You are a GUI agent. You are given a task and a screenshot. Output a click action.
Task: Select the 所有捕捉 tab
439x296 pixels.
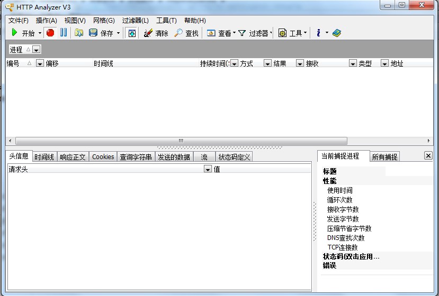pos(384,157)
